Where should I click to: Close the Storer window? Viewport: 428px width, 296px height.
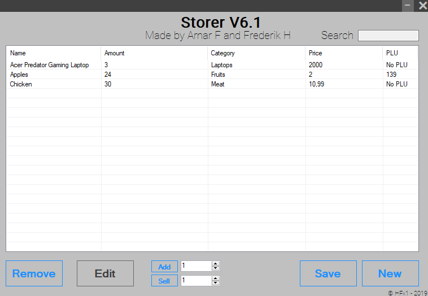[x=422, y=6]
